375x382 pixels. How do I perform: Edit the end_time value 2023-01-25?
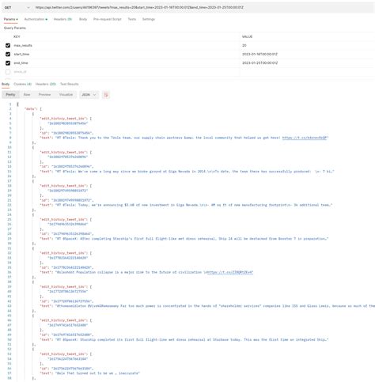coord(307,63)
